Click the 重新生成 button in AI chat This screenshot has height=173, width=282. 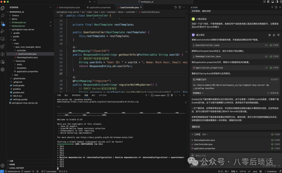click(195, 126)
